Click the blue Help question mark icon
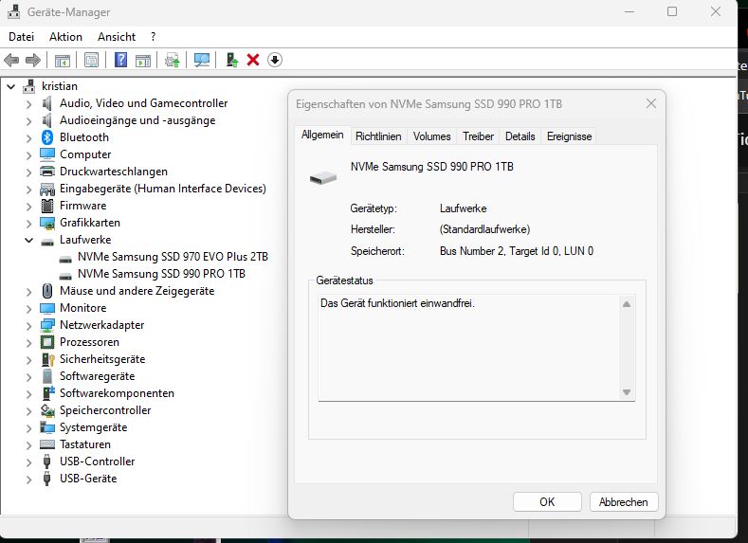The height and width of the screenshot is (543, 748). pos(120,60)
